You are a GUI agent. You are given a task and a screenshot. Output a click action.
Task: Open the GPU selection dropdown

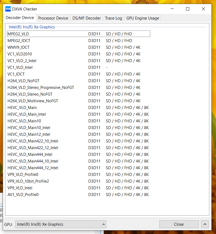(61, 224)
